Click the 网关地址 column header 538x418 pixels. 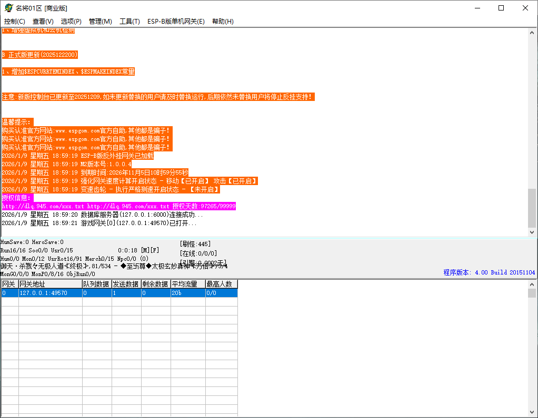(49, 284)
